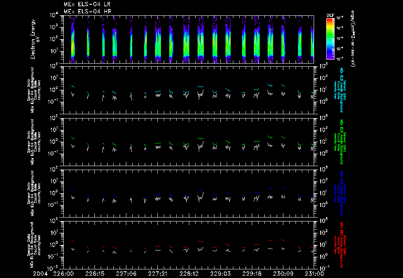The height and width of the screenshot is (278, 403).
Task: Click the "DEF" label above the color bar
Action: point(330,15)
